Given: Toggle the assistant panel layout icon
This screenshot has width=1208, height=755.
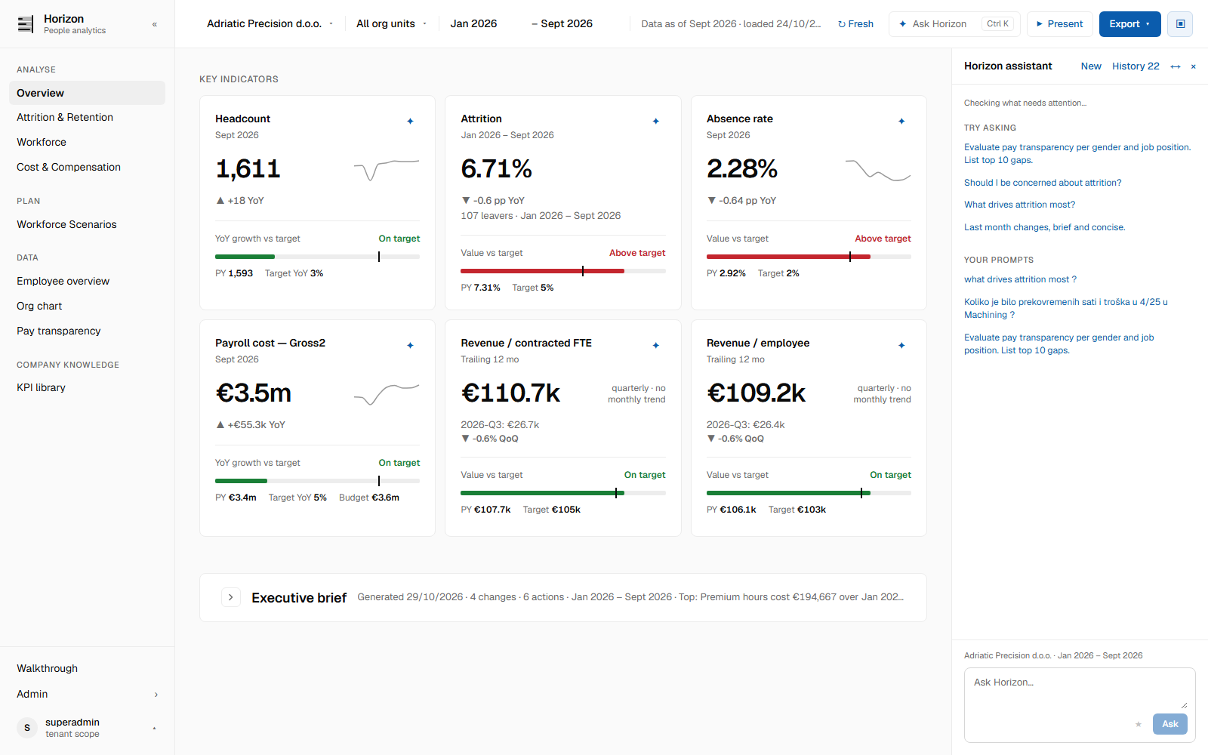Looking at the screenshot, I should tap(1180, 24).
